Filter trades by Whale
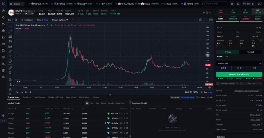Viewport: 264px width, 138px height. point(104,103)
